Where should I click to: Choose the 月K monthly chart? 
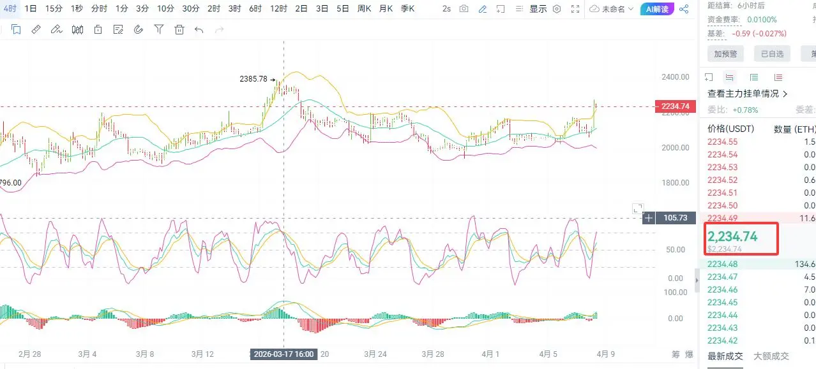(x=386, y=9)
